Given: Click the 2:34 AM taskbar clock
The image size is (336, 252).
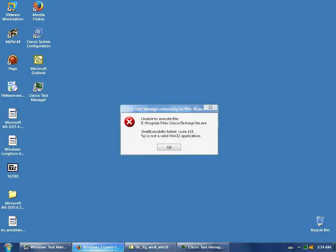Looking at the screenshot, I should click(324, 247).
